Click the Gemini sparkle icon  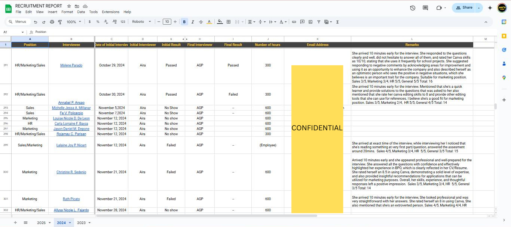[x=490, y=8]
